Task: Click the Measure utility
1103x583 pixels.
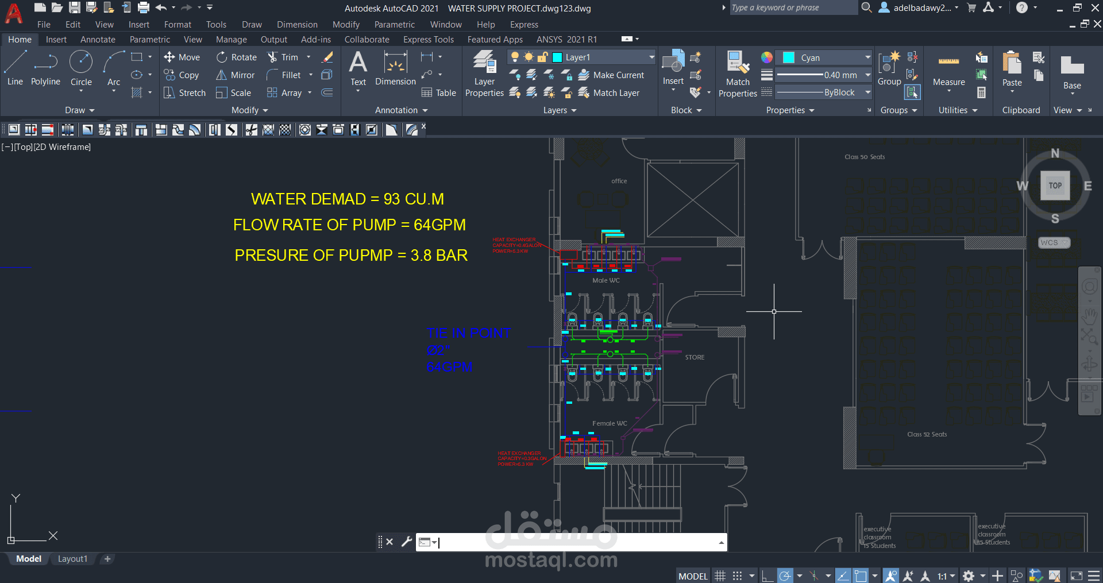Action: 948,70
